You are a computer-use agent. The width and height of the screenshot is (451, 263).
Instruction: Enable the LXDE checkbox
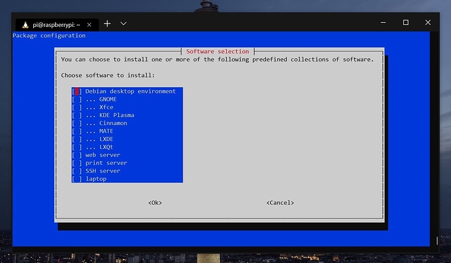click(x=76, y=139)
